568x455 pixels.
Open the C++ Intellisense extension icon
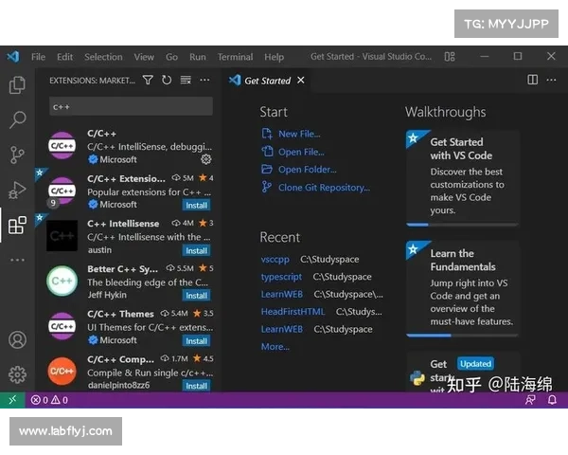[x=62, y=235]
